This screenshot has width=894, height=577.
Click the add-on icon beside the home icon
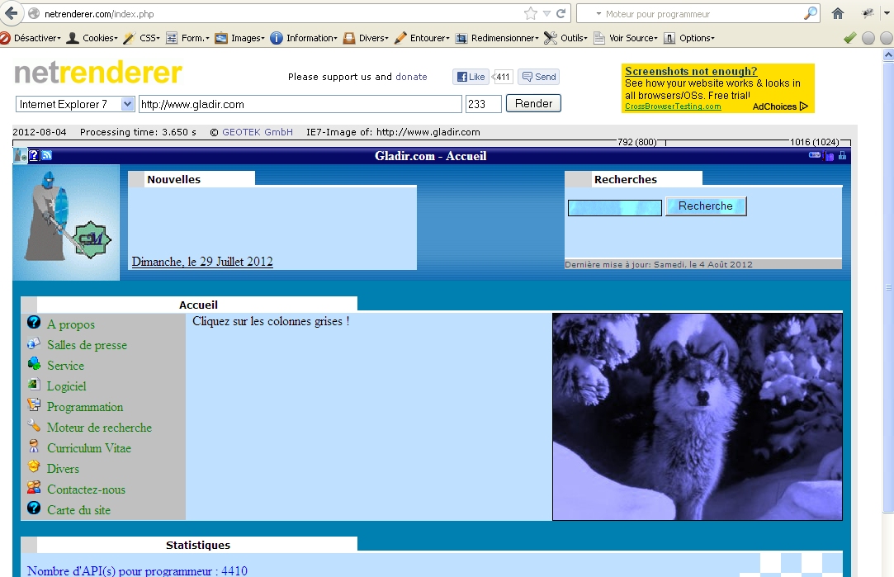868,13
